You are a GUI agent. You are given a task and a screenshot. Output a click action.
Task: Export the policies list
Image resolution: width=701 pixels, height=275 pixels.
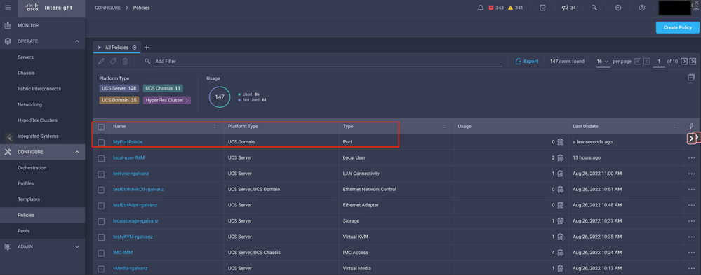coord(527,61)
